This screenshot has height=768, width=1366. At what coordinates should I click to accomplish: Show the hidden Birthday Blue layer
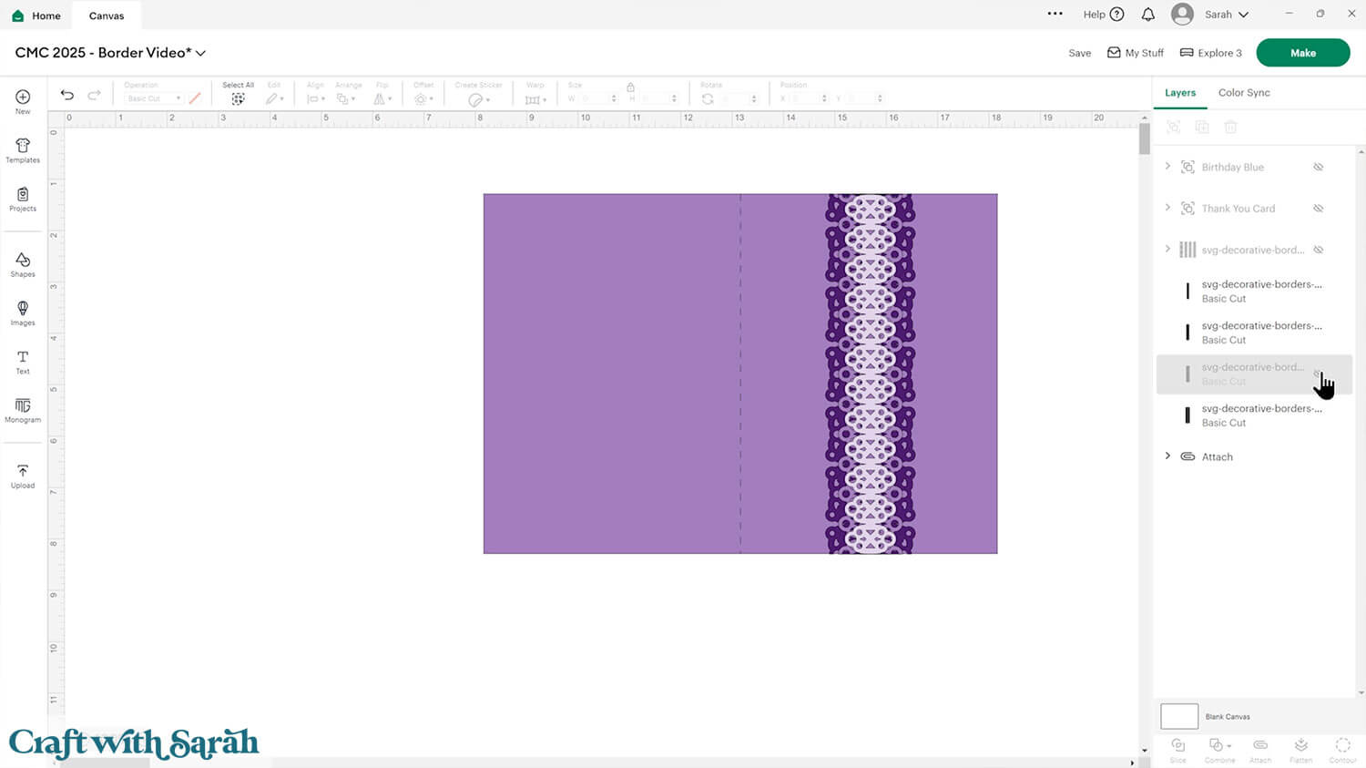coord(1318,167)
